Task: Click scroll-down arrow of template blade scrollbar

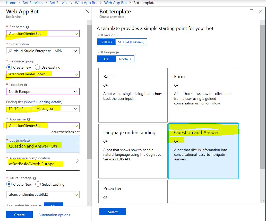Action: (x=263, y=201)
